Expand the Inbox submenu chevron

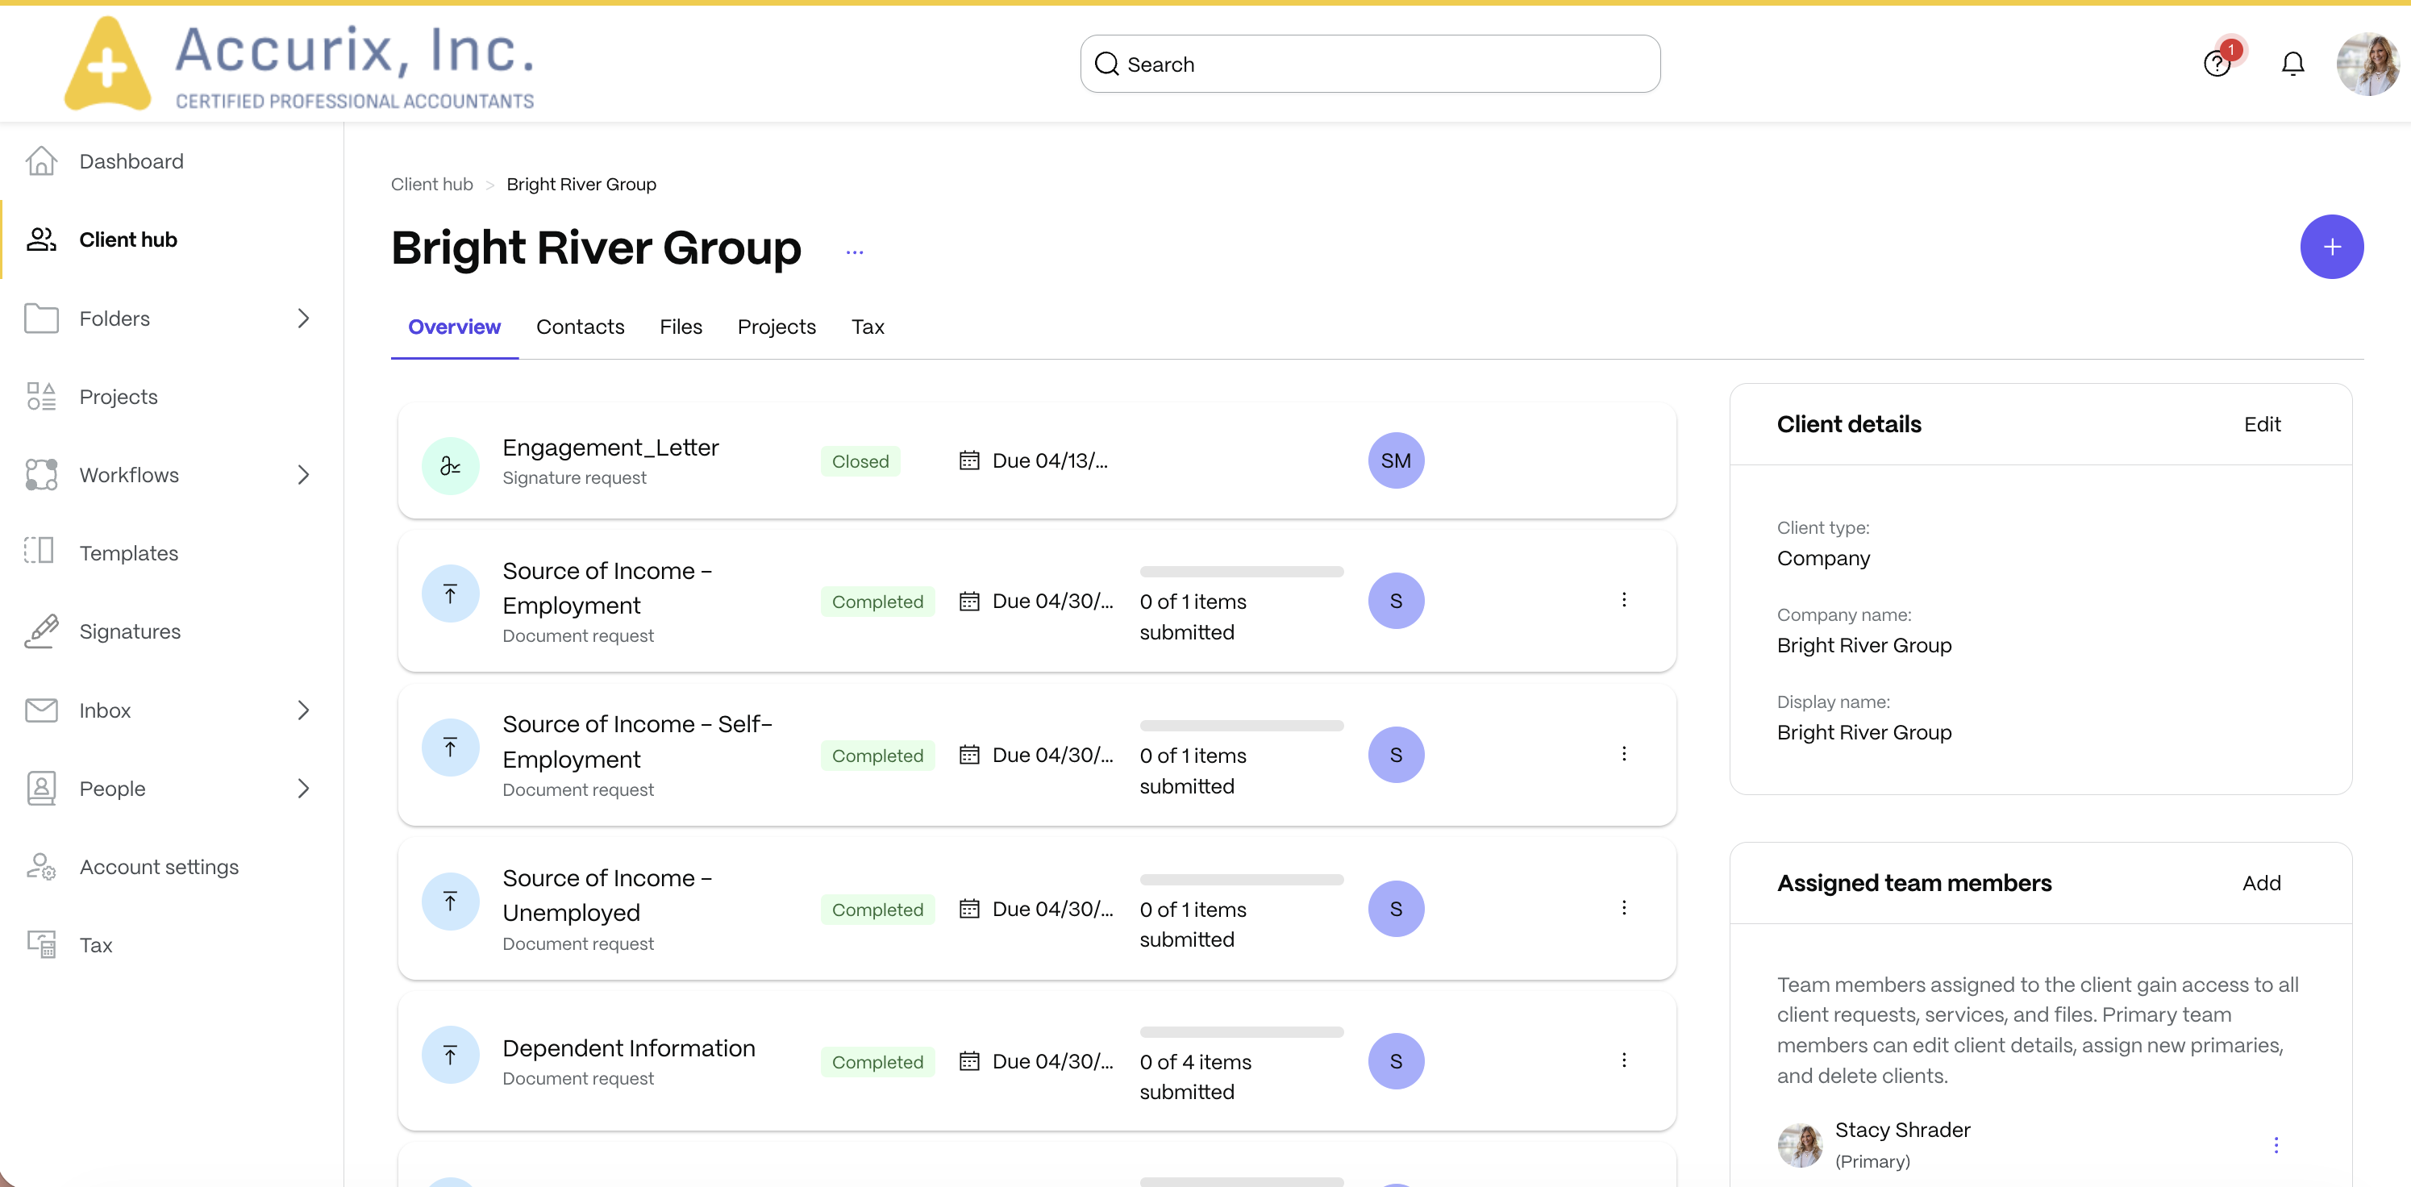click(x=303, y=710)
